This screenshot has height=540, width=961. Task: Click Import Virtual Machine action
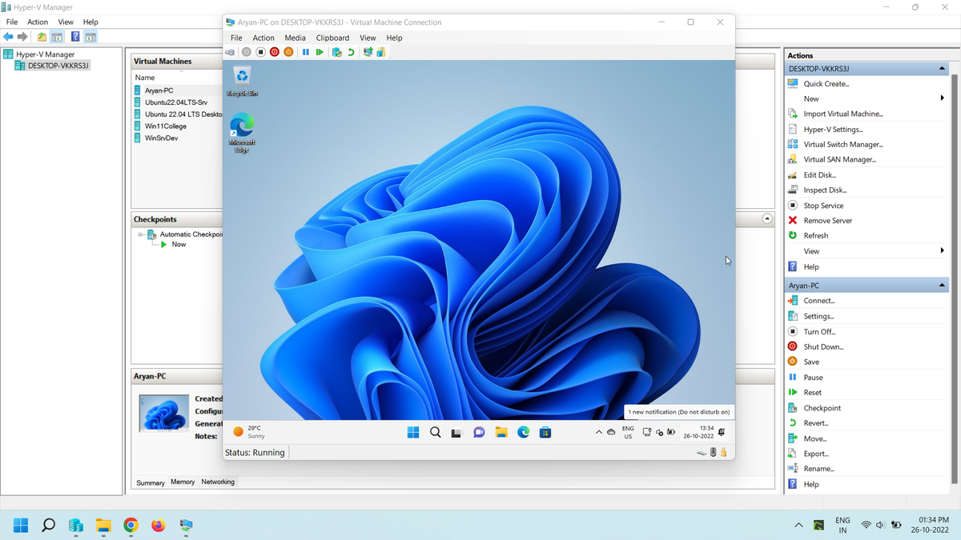coord(843,114)
